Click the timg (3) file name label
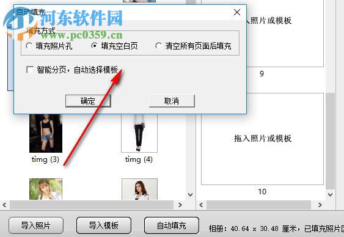Viewport: 344px width, 237px height. tap(45, 159)
